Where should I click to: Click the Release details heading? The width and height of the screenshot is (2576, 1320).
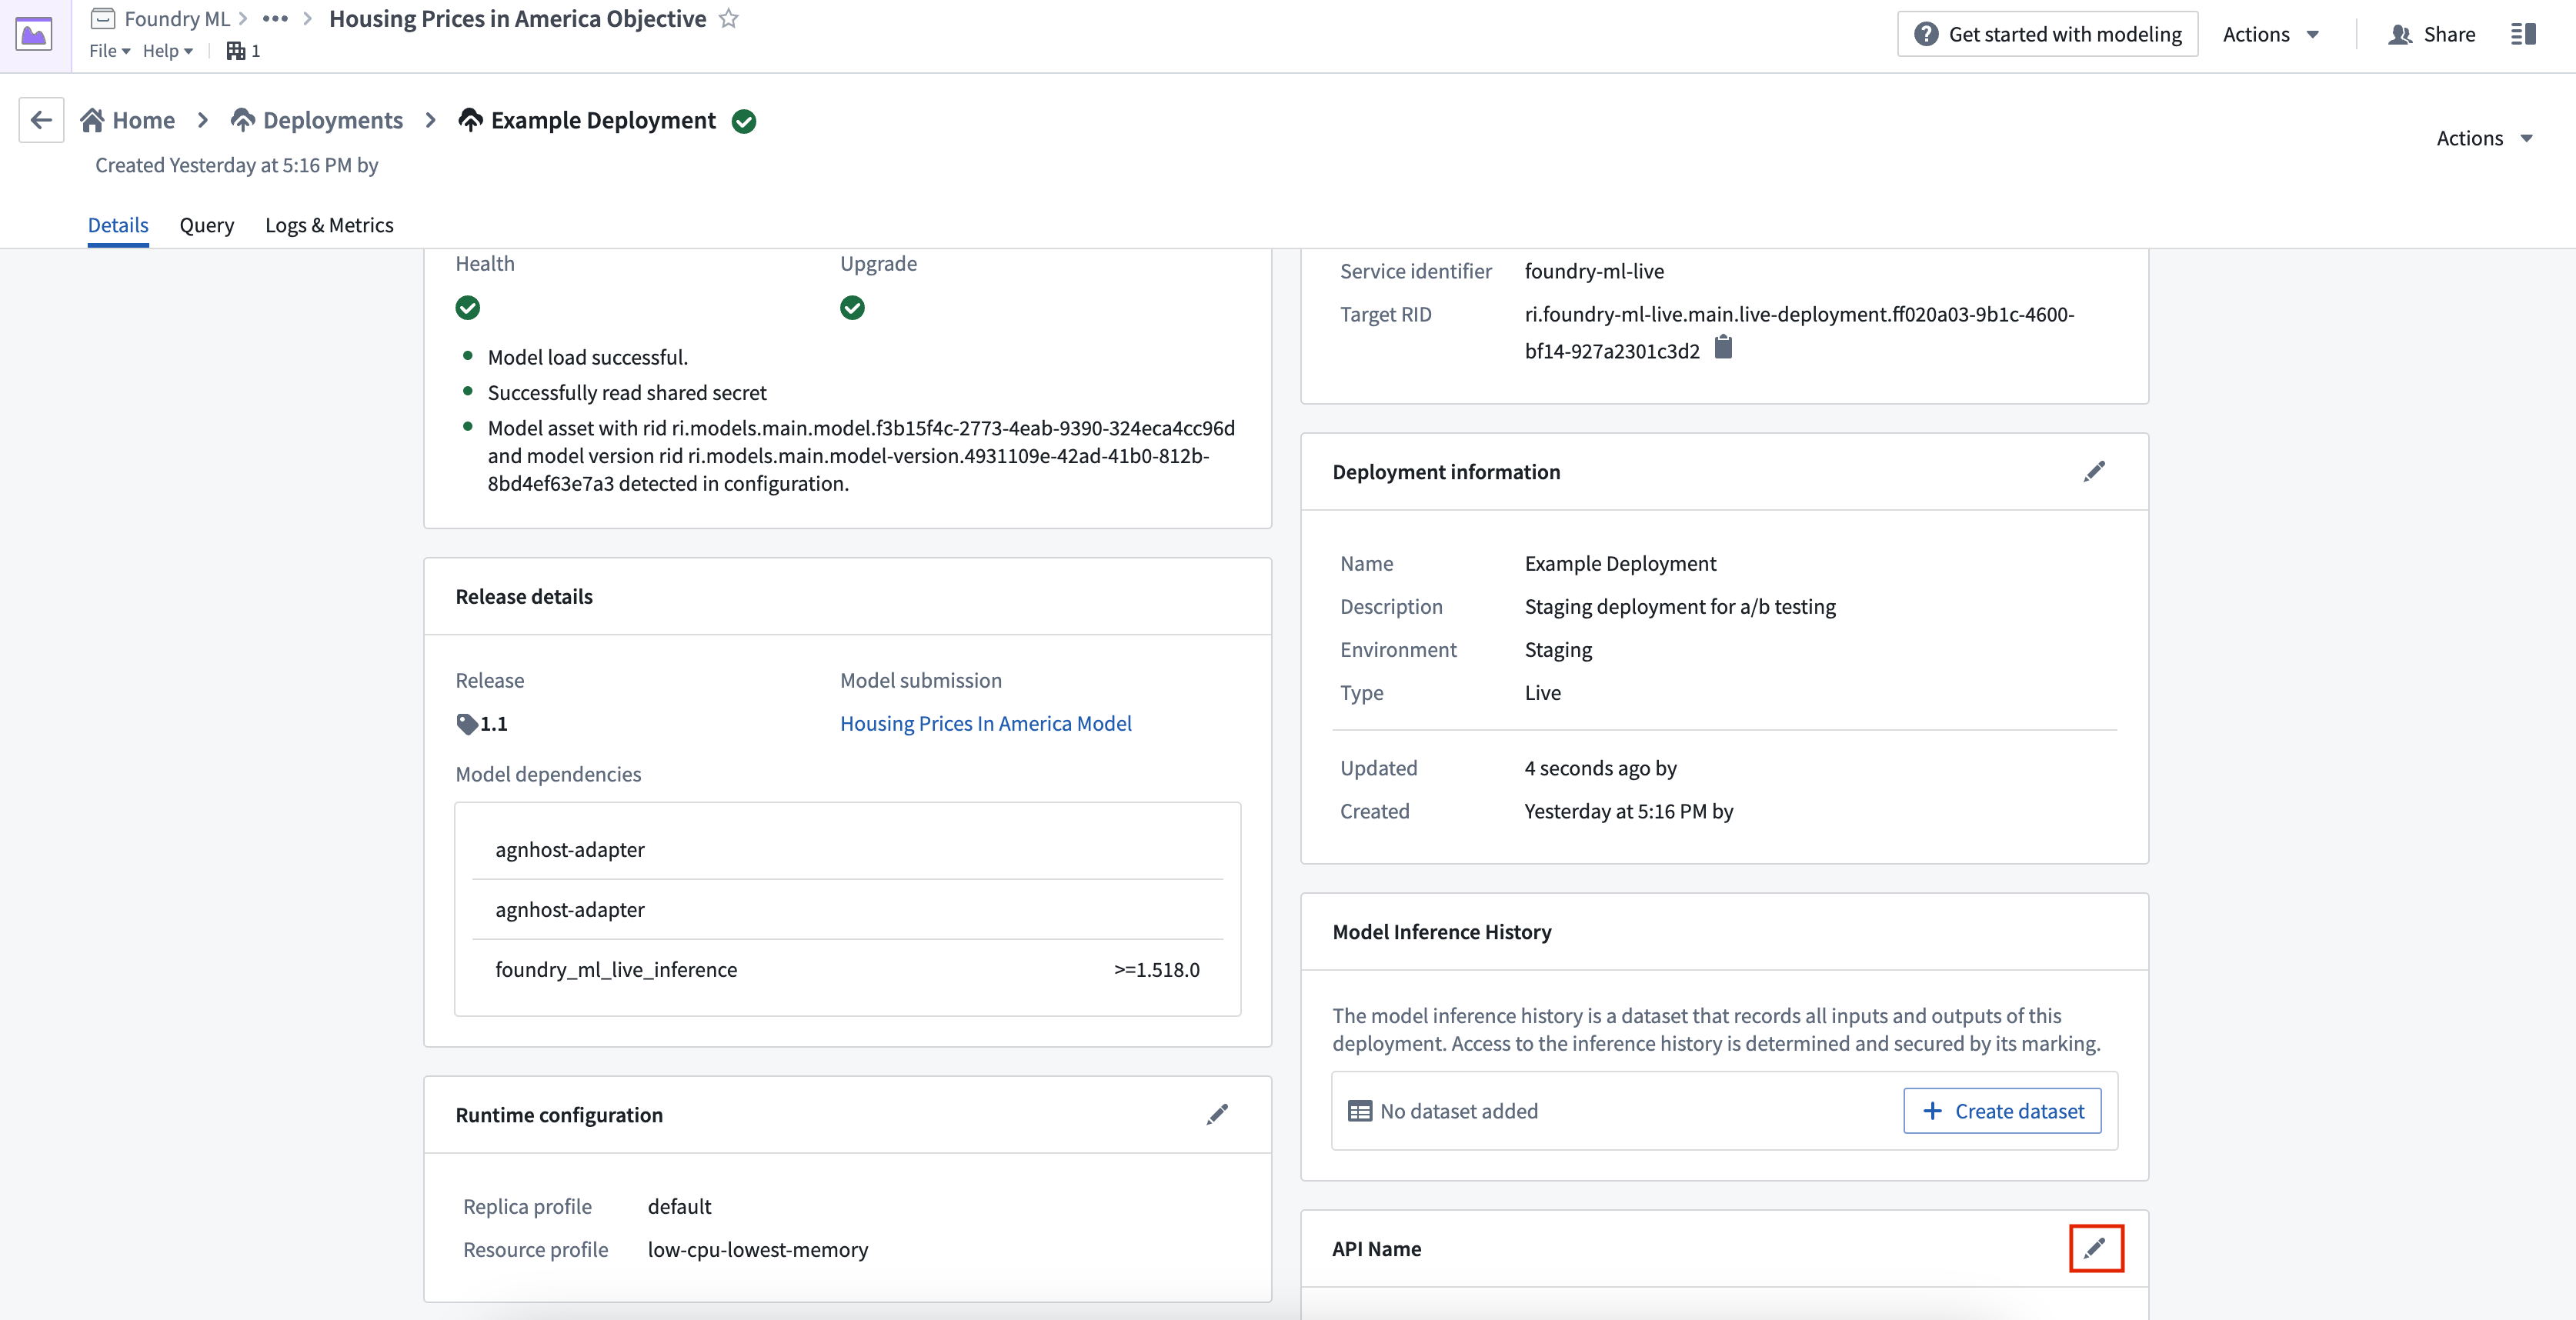pos(524,596)
